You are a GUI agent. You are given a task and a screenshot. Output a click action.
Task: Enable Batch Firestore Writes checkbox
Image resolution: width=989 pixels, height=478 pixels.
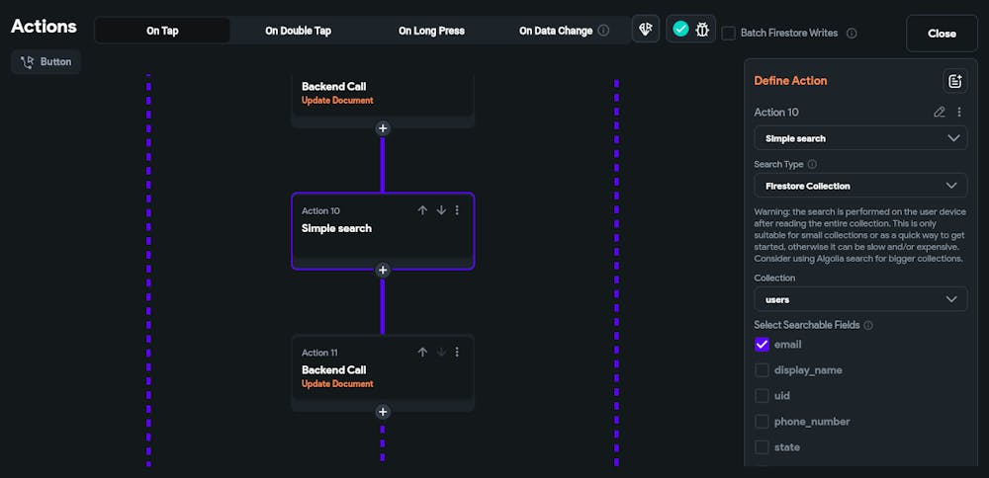pyautogui.click(x=729, y=33)
